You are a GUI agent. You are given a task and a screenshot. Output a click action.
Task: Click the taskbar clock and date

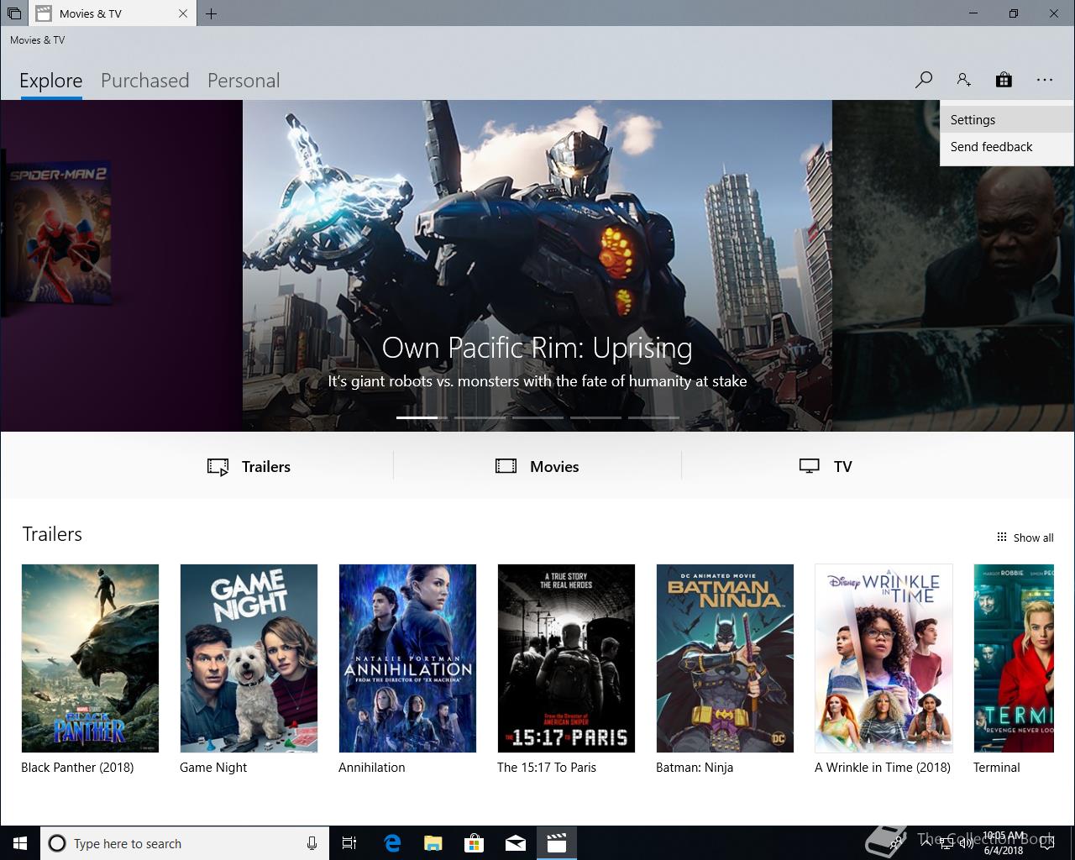click(x=1004, y=843)
